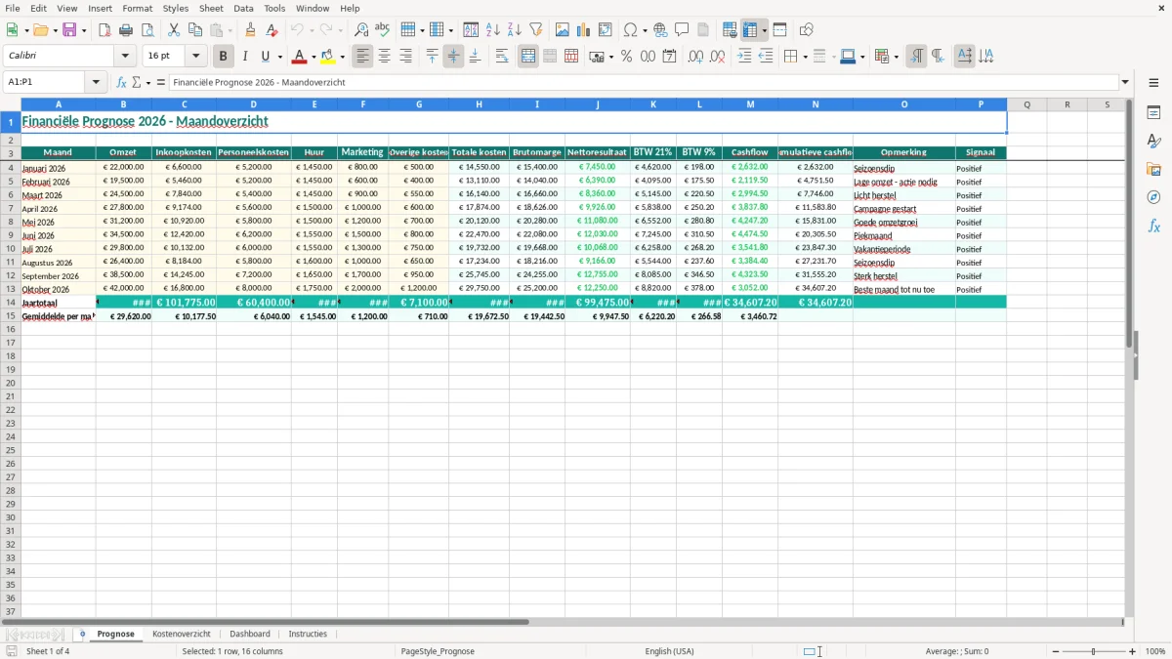This screenshot has width=1172, height=659.
Task: Open Conditional Formatting dropdown arrow
Action: 896,57
